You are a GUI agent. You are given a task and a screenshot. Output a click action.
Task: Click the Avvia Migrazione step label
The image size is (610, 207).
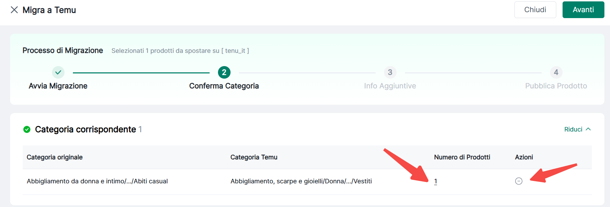point(58,86)
